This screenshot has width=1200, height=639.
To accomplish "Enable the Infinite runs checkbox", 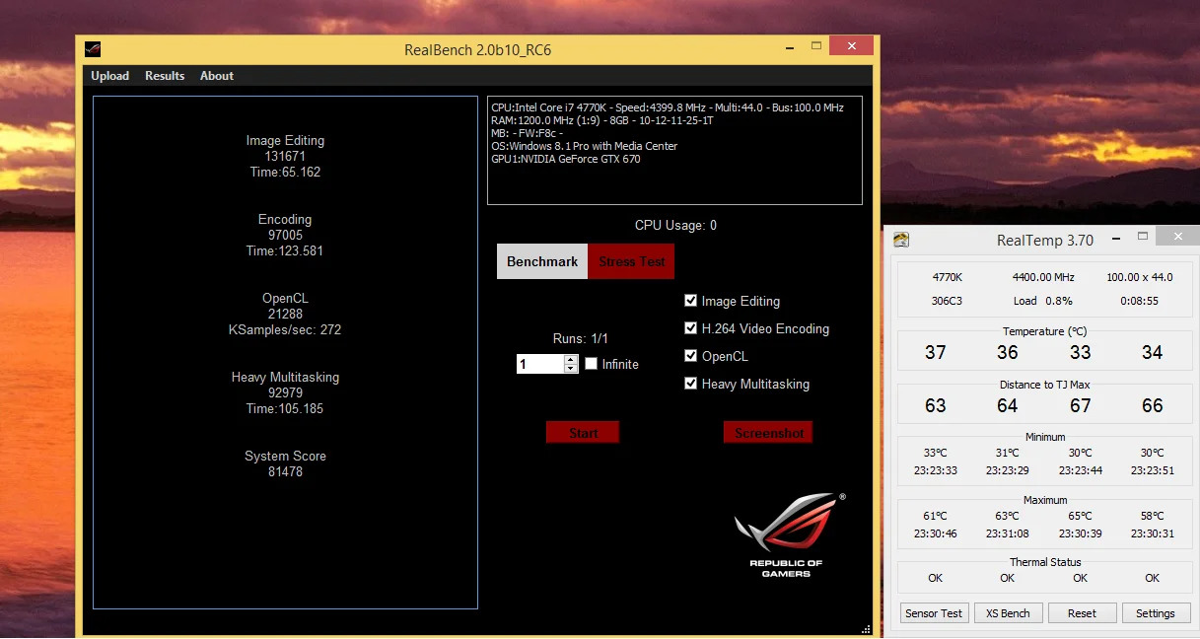I will [592, 364].
